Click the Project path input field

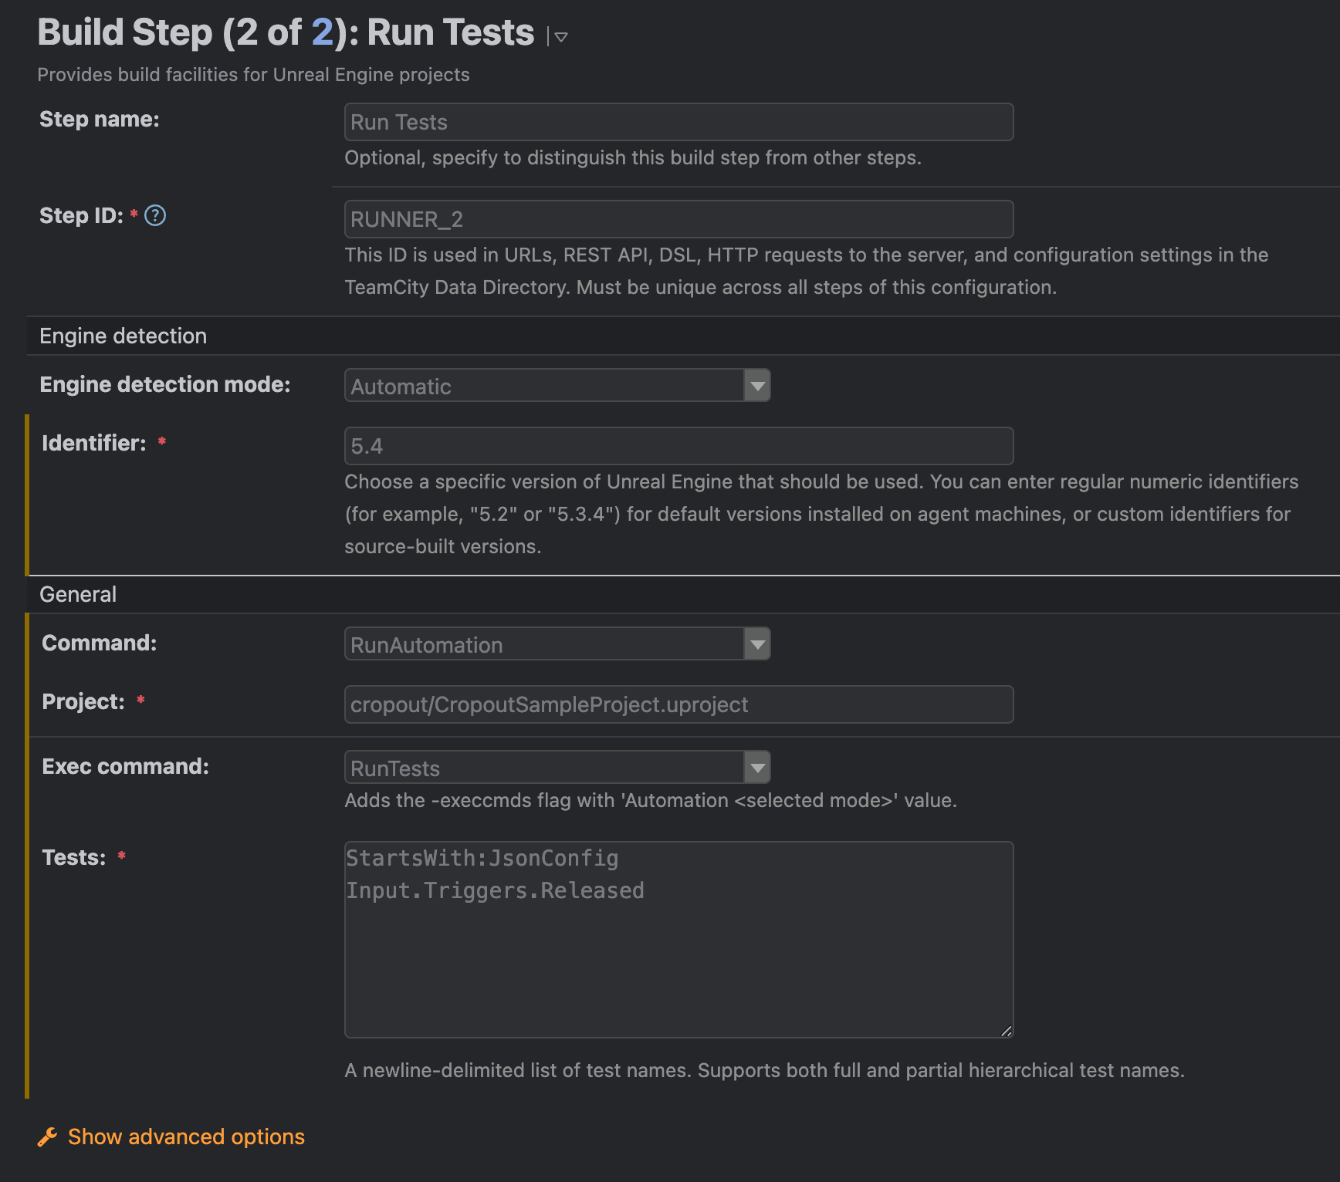[678, 704]
